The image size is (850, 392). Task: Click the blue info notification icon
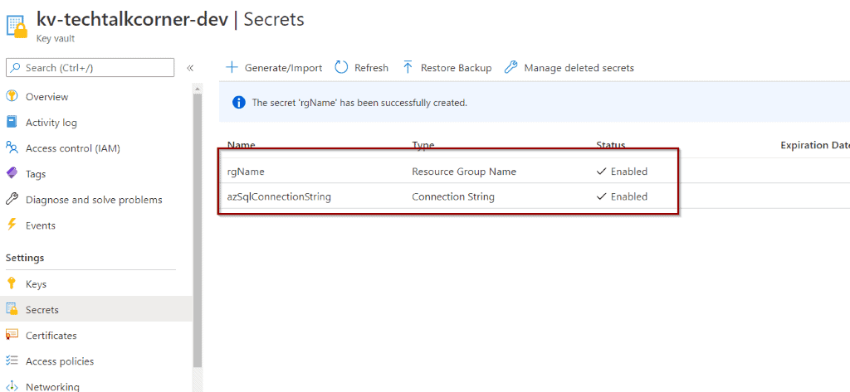click(238, 102)
